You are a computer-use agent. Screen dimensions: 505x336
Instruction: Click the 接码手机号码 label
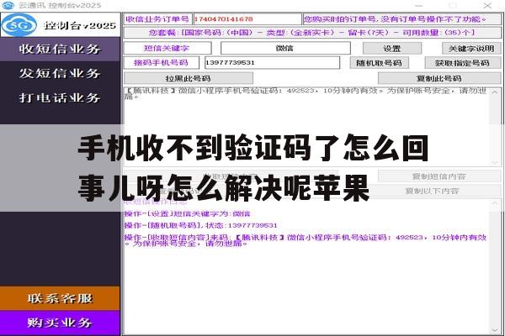161,63
